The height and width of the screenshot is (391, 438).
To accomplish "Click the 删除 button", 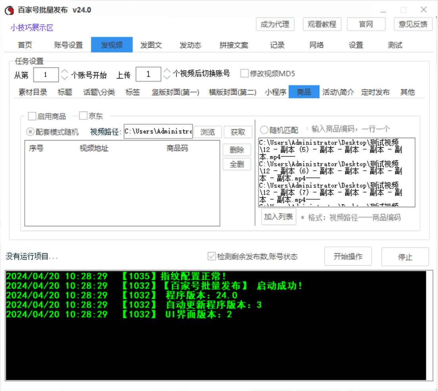I will click(x=237, y=150).
